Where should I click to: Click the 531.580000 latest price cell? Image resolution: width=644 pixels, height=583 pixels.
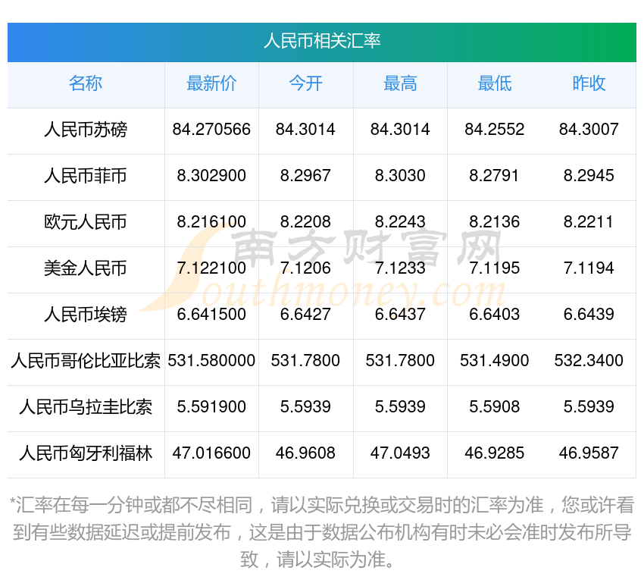tap(211, 361)
